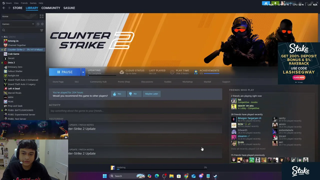Image resolution: width=320 pixels, height=180 pixels.
Task: Click the No thumbs-down button
Action: 134,94
